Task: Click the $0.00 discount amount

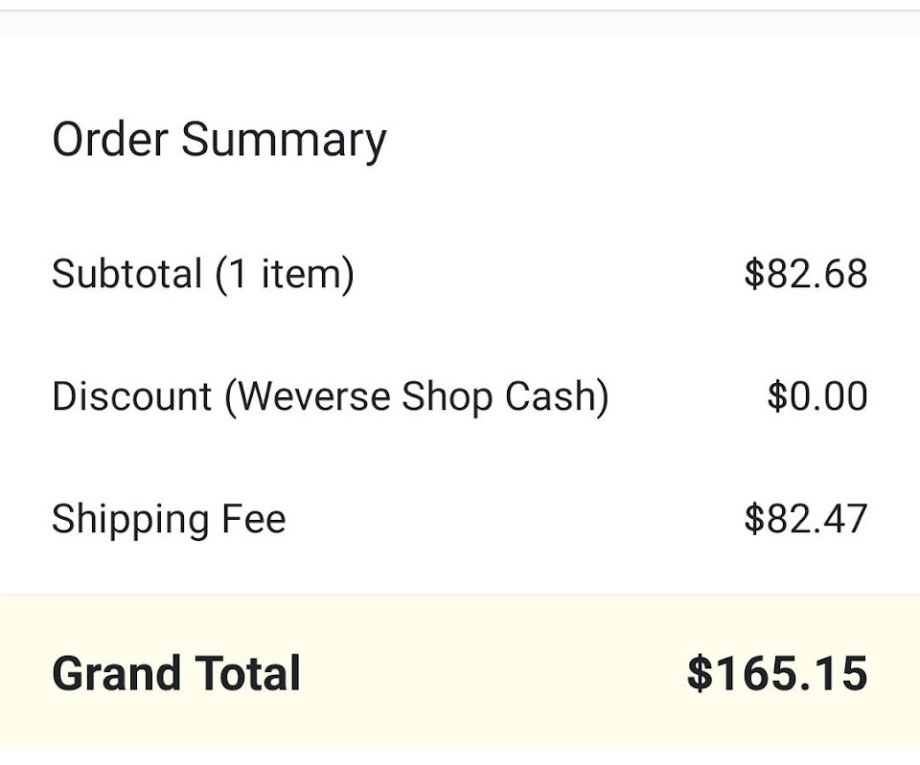Action: (x=816, y=396)
